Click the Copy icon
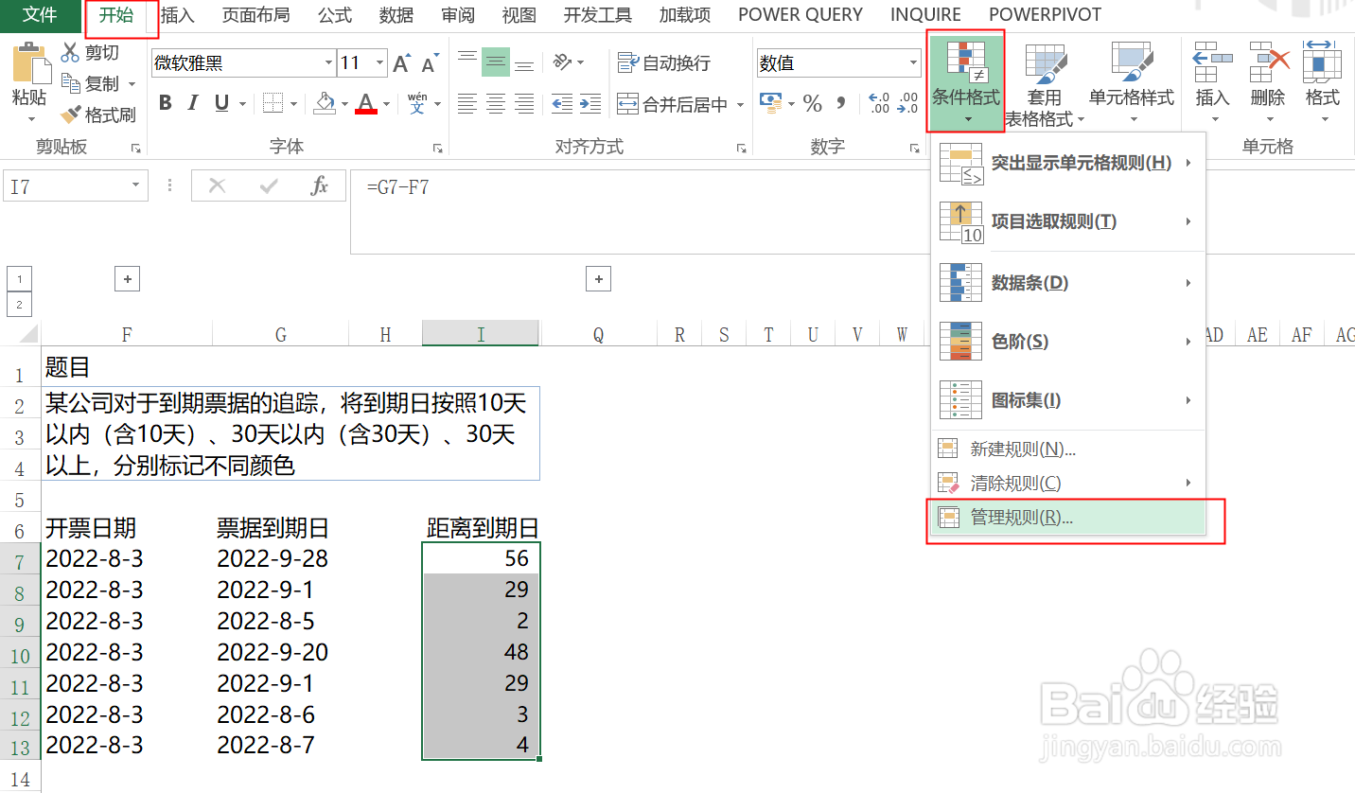The image size is (1355, 793). click(71, 83)
